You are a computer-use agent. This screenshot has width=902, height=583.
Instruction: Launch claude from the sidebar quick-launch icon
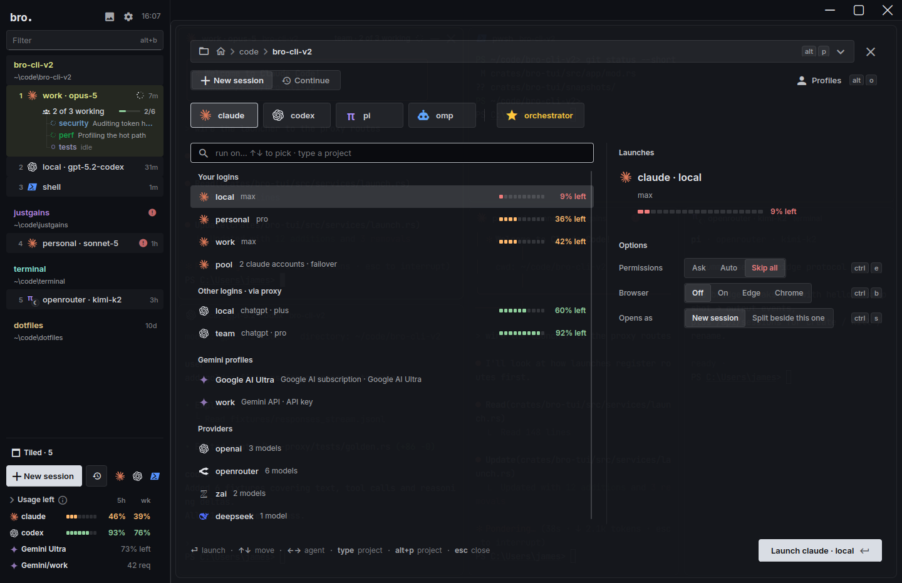[x=120, y=476]
